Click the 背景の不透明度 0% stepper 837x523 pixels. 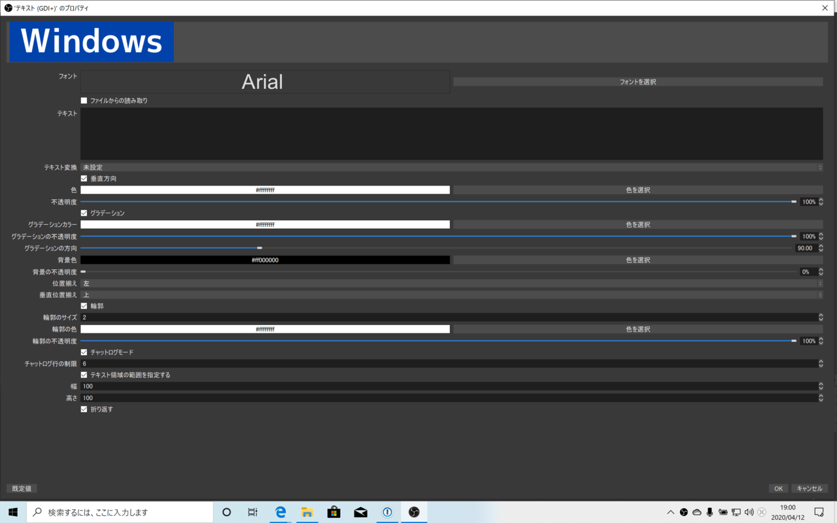tap(812, 271)
